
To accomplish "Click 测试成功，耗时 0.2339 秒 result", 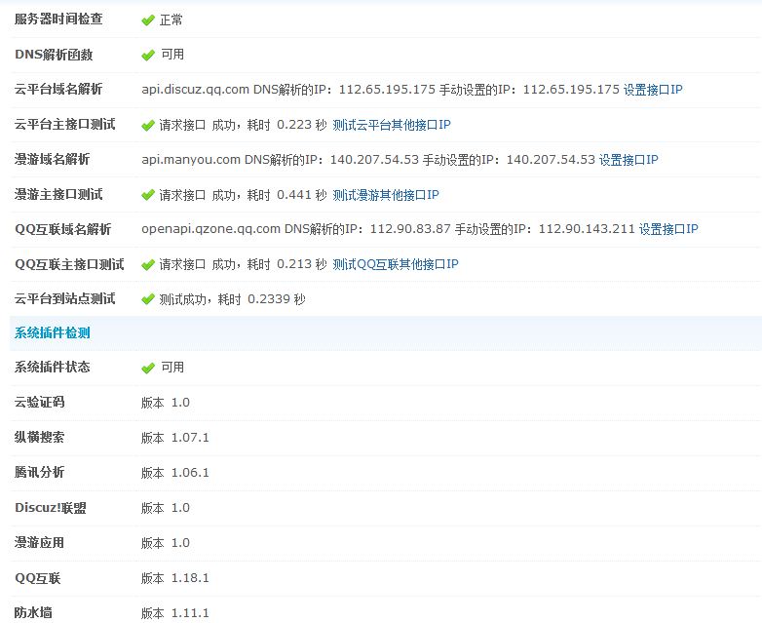I will pyautogui.click(x=232, y=299).
